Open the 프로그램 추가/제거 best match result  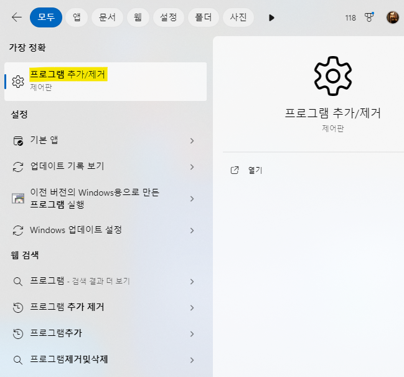tap(105, 82)
